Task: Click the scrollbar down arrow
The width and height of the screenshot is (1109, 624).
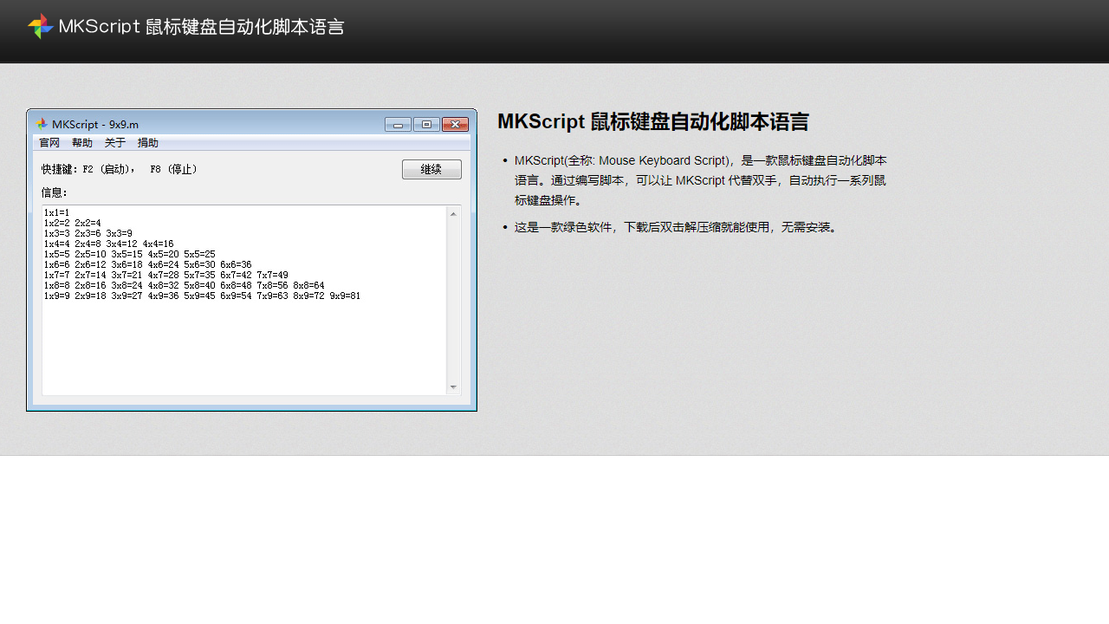Action: [452, 387]
